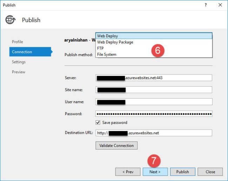Viewport: 228px width, 181px height.
Task: Advance using the Next button
Action: coord(155,172)
